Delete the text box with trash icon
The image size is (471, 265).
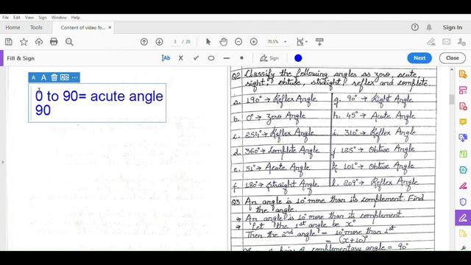tap(54, 77)
